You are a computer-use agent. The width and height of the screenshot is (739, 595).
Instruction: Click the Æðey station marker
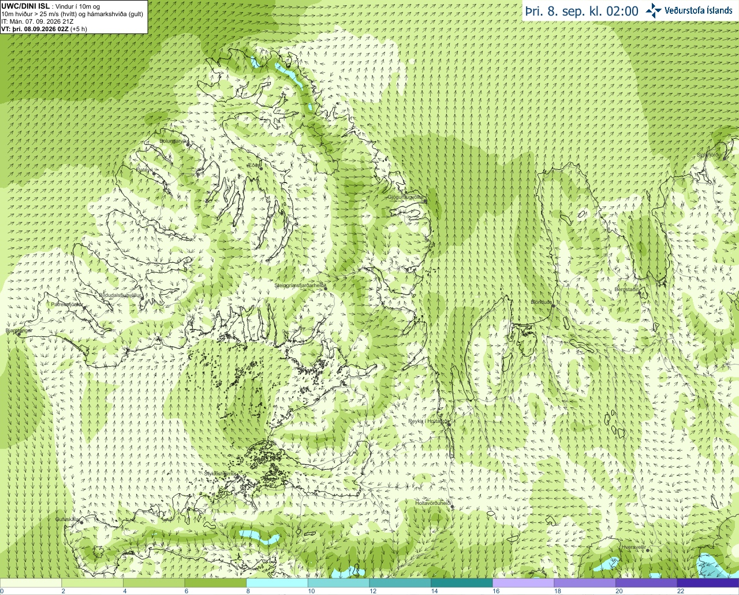pos(261,168)
